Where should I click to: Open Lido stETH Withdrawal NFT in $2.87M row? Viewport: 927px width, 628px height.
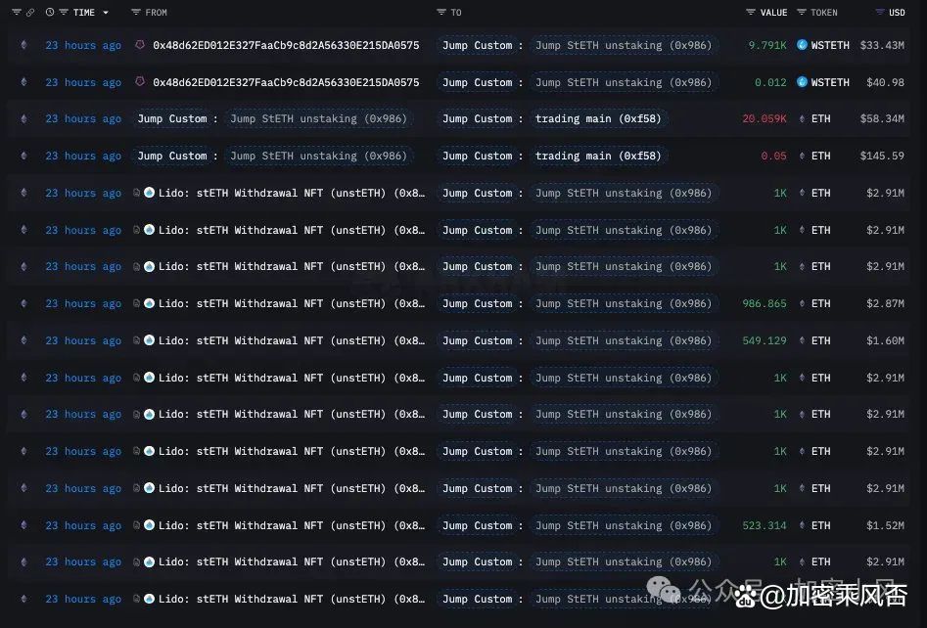292,303
